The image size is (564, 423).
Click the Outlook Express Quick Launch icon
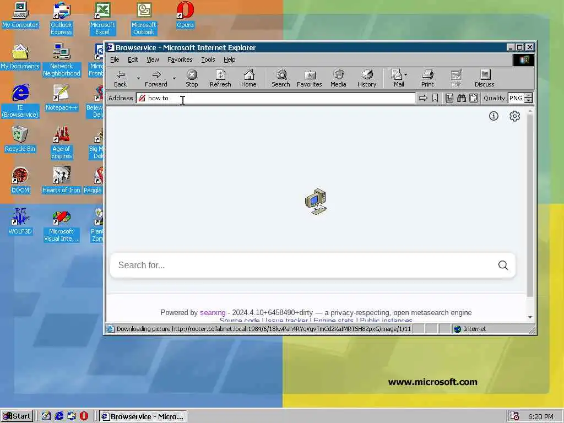coord(72,416)
